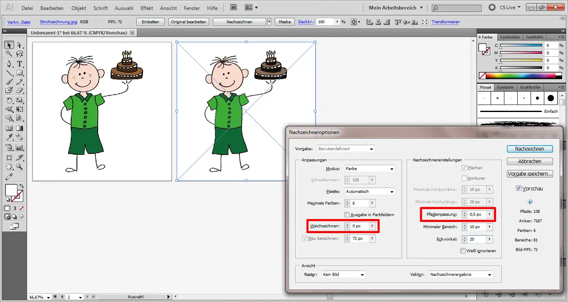Open Adobe Bridge via the Br icon

pos(233,7)
